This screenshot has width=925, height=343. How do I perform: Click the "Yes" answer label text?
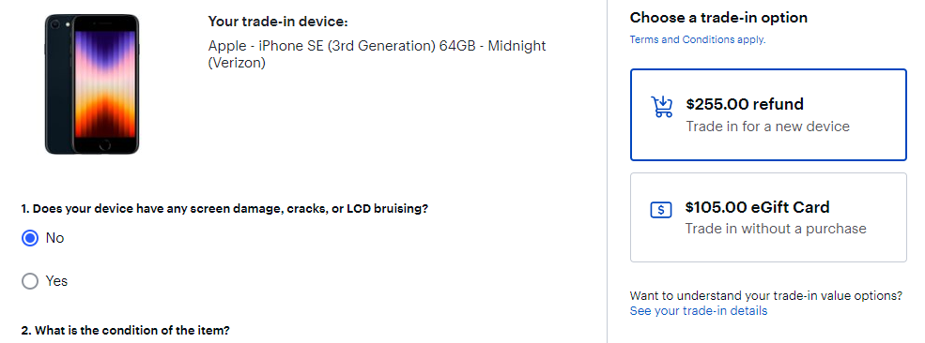[56, 281]
